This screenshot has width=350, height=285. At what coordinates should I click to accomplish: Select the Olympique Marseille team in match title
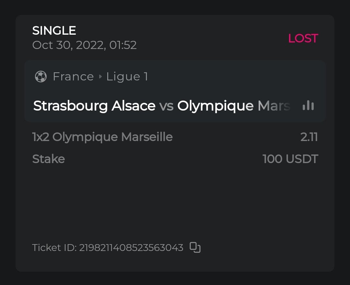(x=233, y=106)
